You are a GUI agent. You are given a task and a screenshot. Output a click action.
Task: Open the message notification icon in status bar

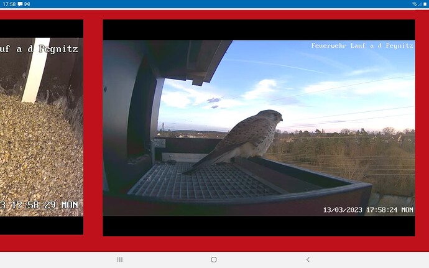21,4
